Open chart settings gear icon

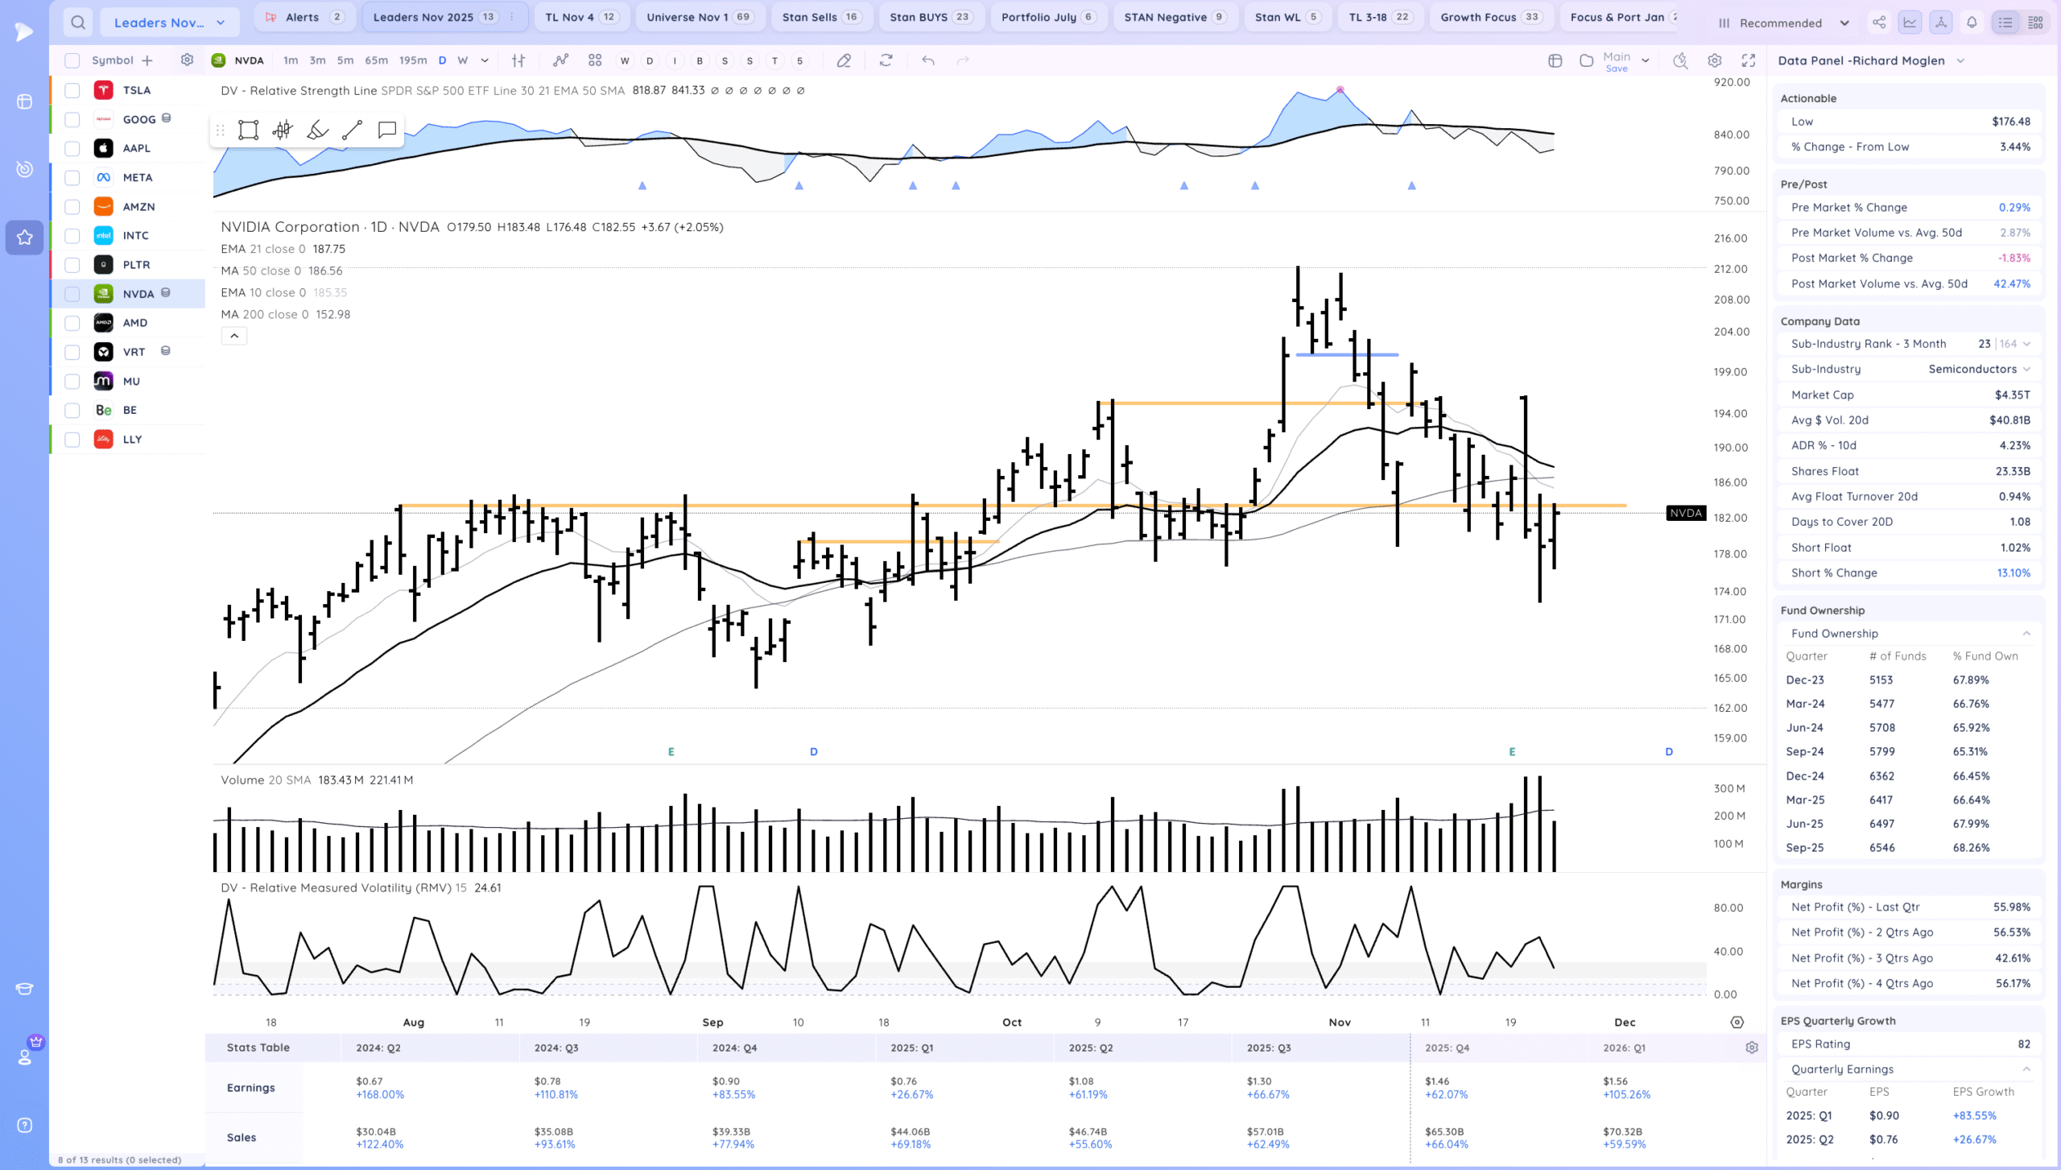coord(1715,60)
